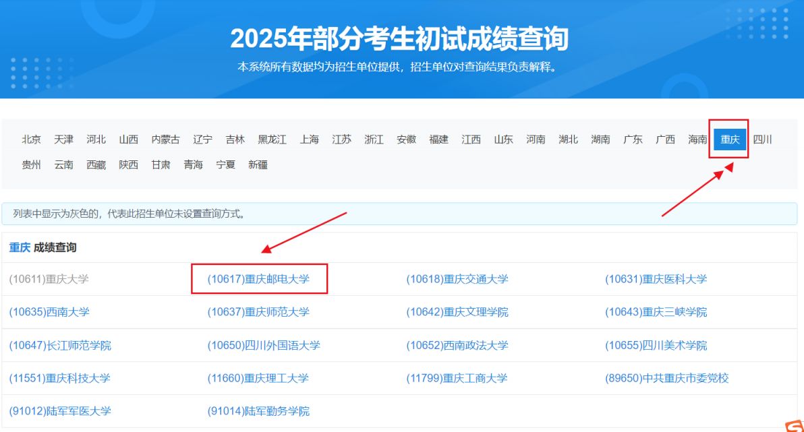Image resolution: width=804 pixels, height=432 pixels.
Task: Select the 山东 province tab
Action: pos(503,140)
